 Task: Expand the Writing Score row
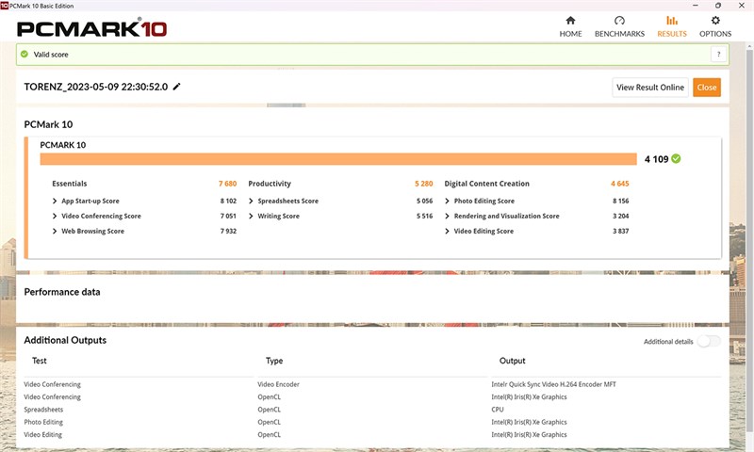click(x=251, y=217)
